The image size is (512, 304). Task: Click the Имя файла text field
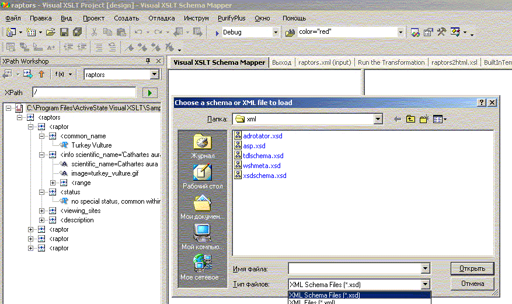coord(354,269)
